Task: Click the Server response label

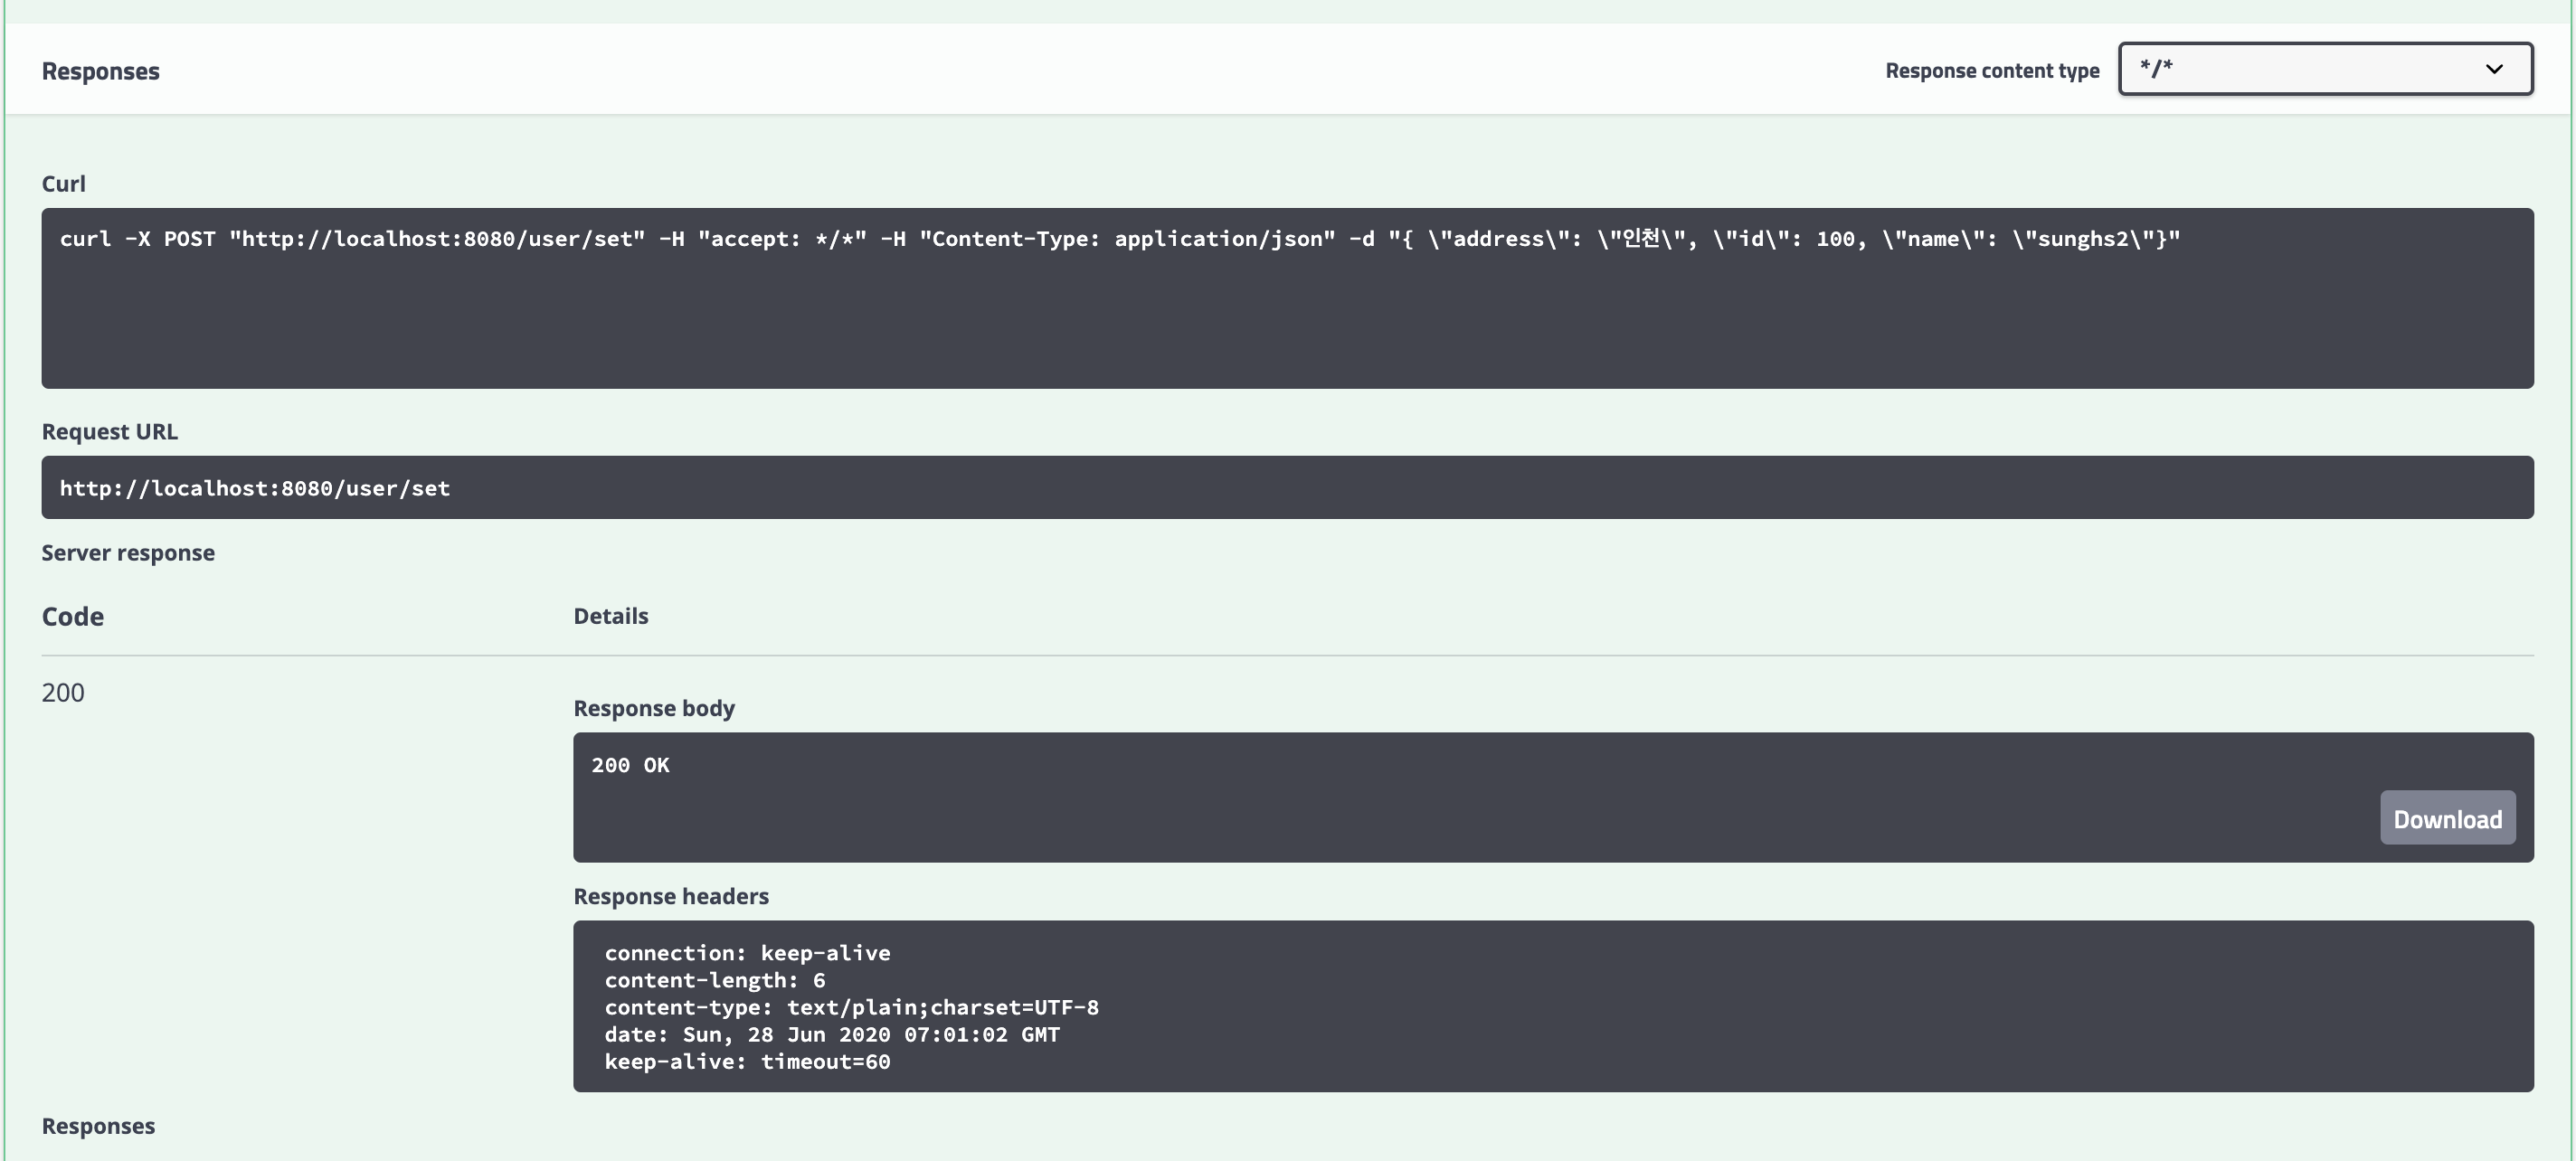Action: point(128,553)
